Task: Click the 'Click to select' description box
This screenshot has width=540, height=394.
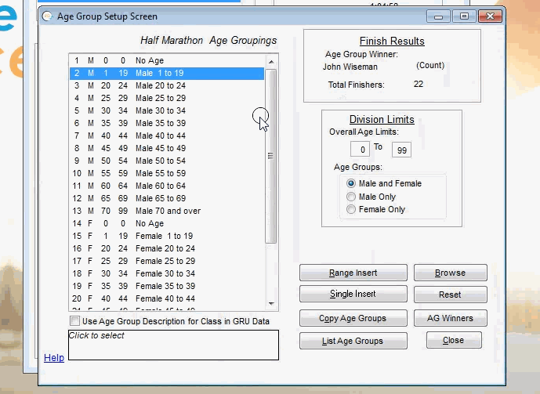Action: [173, 345]
